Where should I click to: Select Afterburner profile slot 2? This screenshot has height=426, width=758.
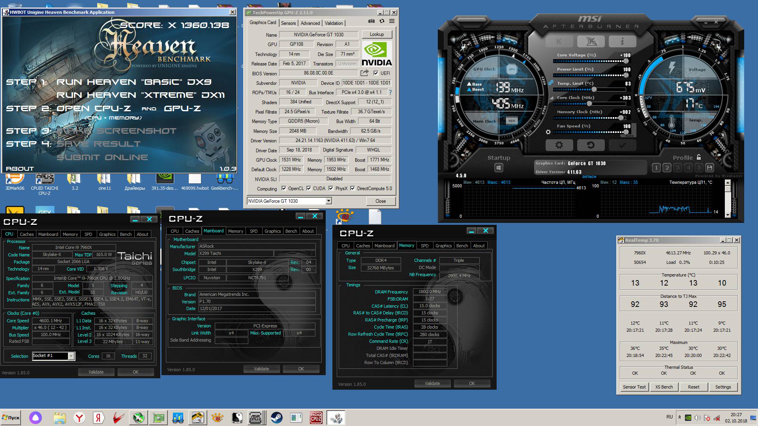pyautogui.click(x=667, y=168)
